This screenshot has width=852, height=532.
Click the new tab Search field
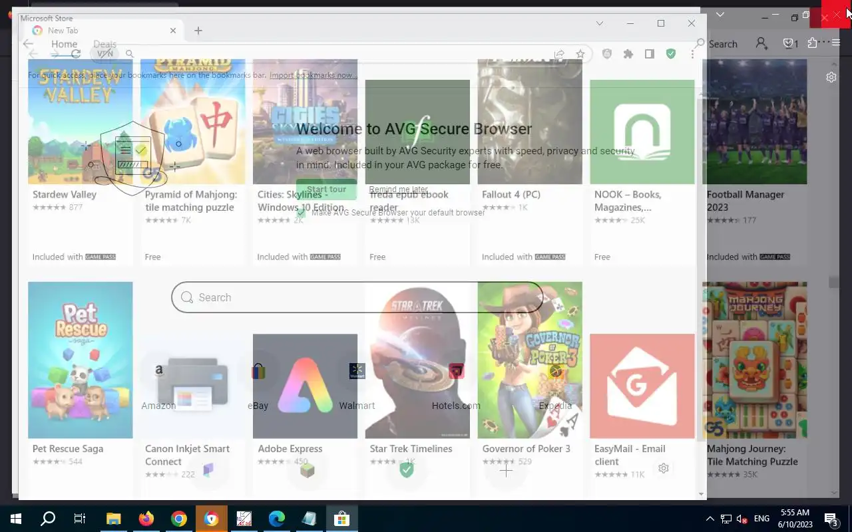click(x=357, y=297)
